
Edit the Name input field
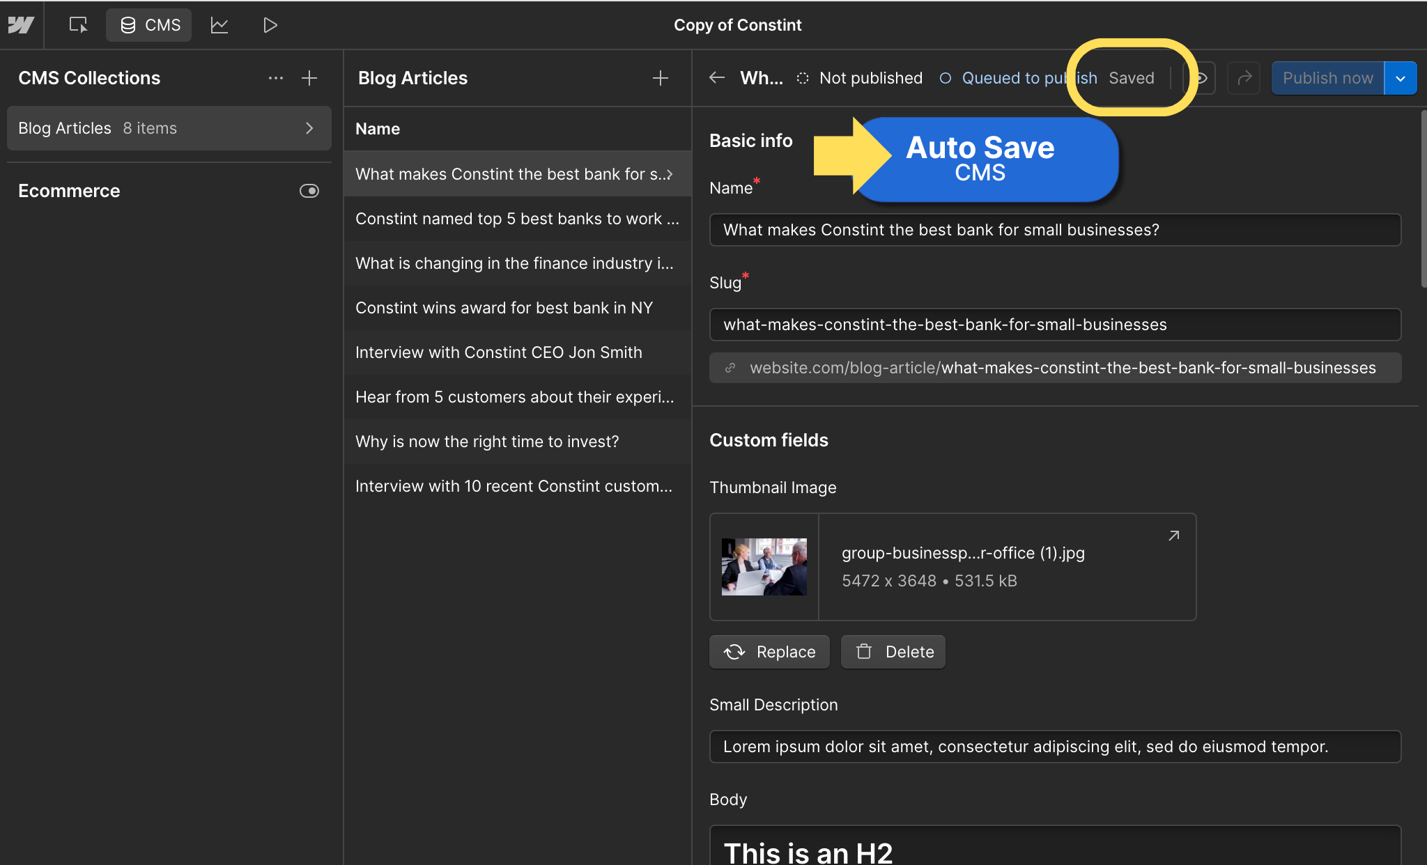[x=1055, y=230]
